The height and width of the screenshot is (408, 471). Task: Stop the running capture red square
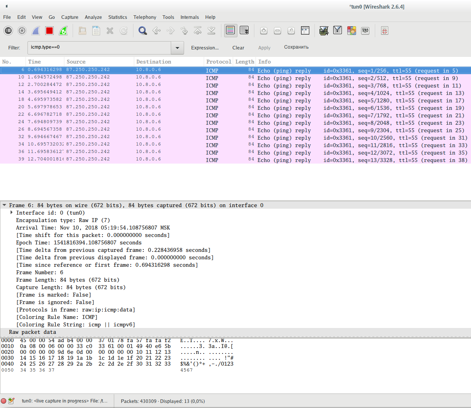(49, 31)
